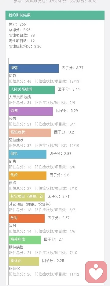This screenshot has height=286, width=110.
Task: Select 其它项目（睡眠、饮食等）caption text
Action: 30,204
